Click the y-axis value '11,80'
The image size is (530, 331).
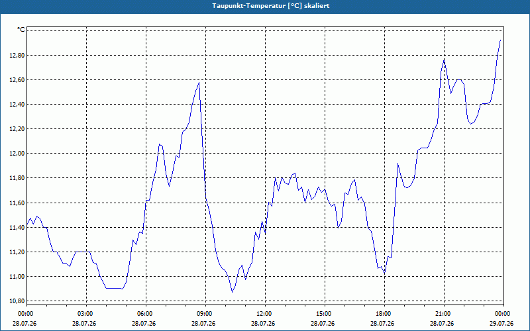(x=17, y=178)
